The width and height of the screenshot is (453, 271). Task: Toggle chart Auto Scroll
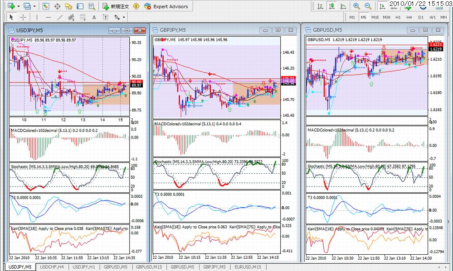pyautogui.click(x=382, y=6)
